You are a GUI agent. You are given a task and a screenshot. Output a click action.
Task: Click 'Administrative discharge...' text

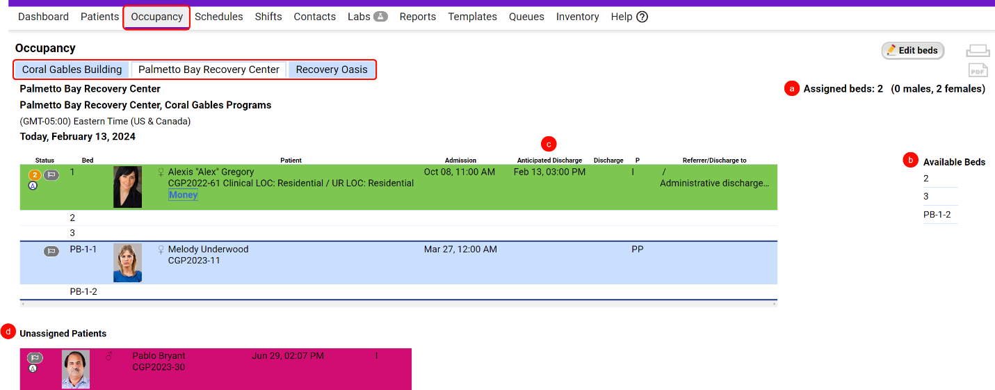(714, 184)
